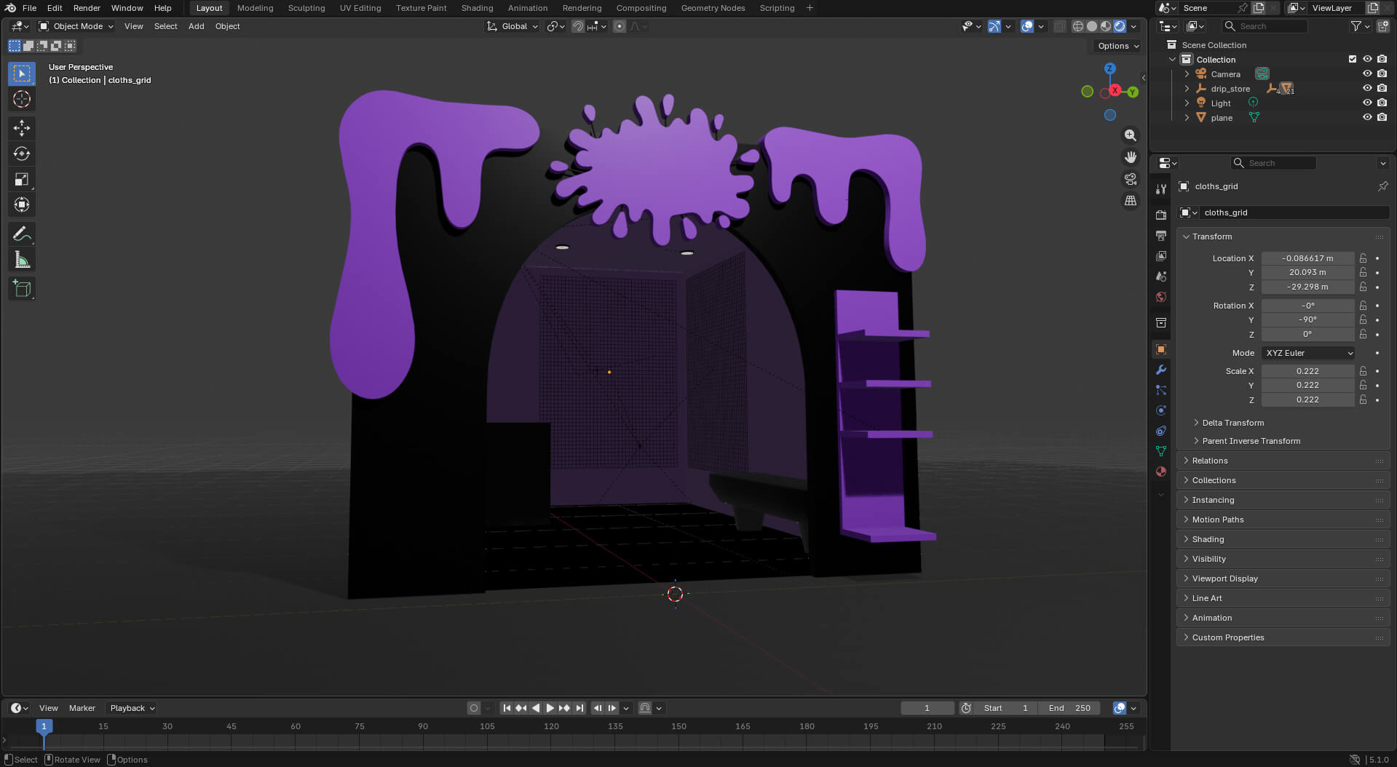The width and height of the screenshot is (1397, 767).
Task: Switch to the Geometry Nodes workspace
Action: point(713,8)
